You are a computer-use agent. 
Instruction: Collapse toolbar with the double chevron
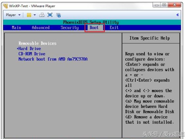[178, 15]
